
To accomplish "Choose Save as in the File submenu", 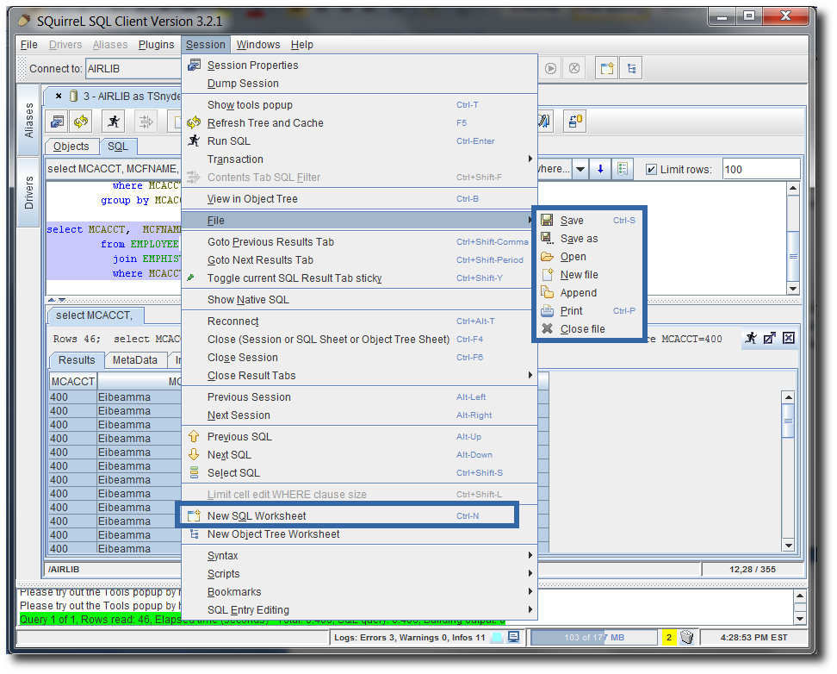I will 589,239.
